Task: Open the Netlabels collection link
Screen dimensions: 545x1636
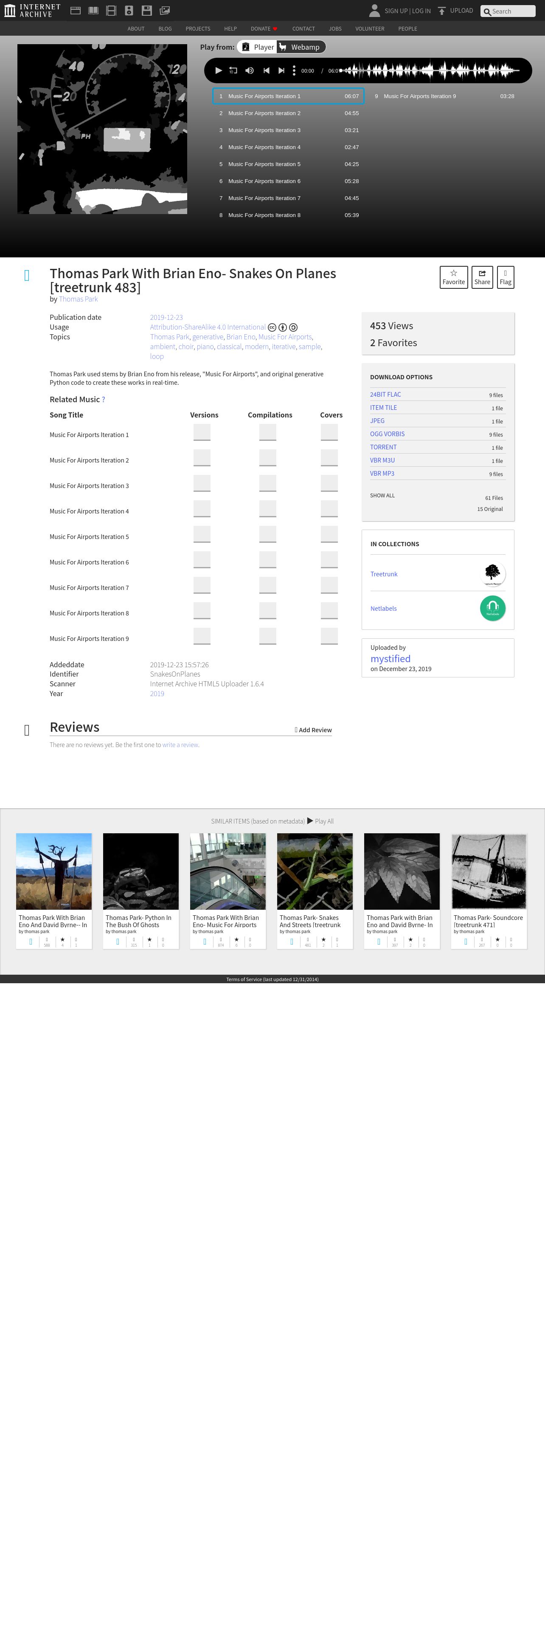Action: (x=383, y=609)
